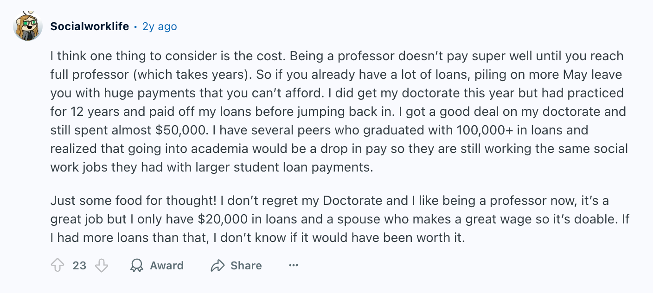Click the first paragraph about professor pay

[339, 111]
